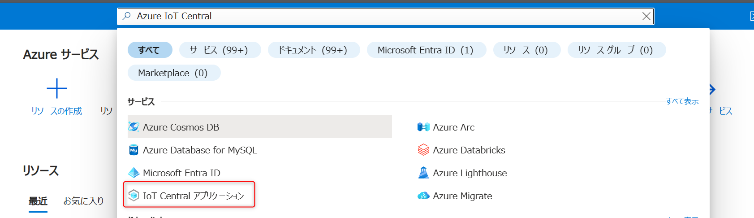Open the IoT Central アプリケーション icon
The width and height of the screenshot is (754, 218).
tap(134, 196)
